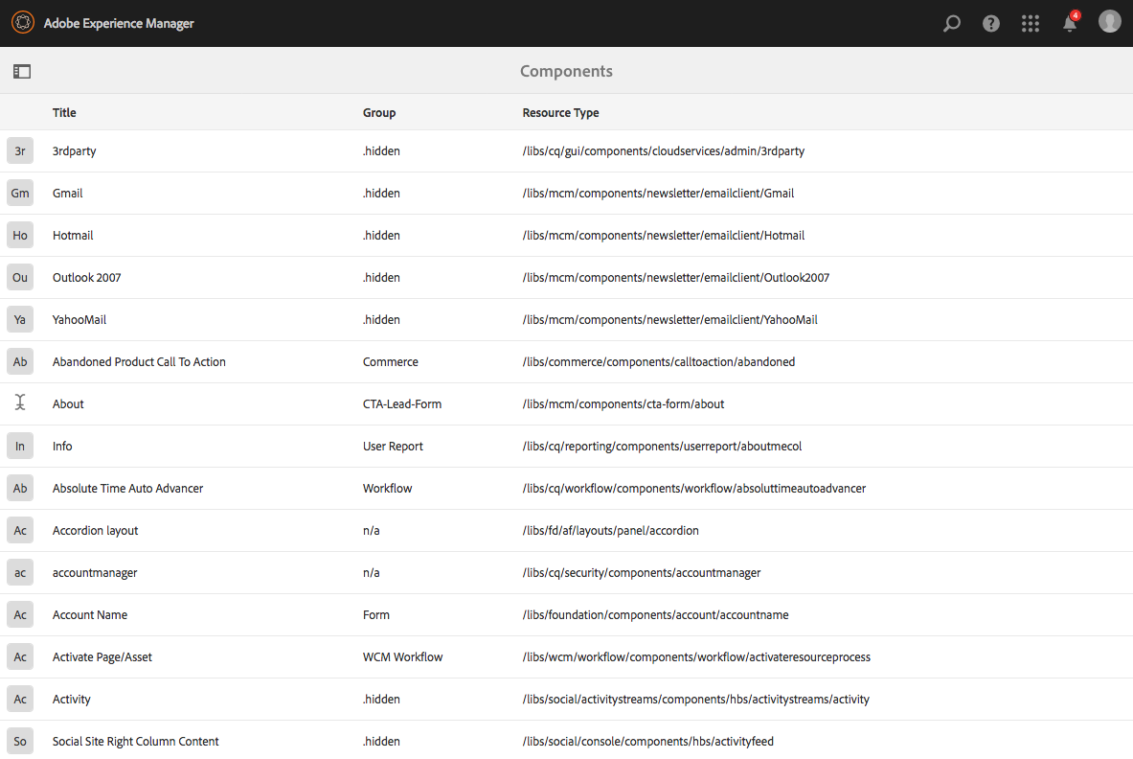Click the Gmail emailclient resource path
1133x759 pixels.
[x=658, y=193]
